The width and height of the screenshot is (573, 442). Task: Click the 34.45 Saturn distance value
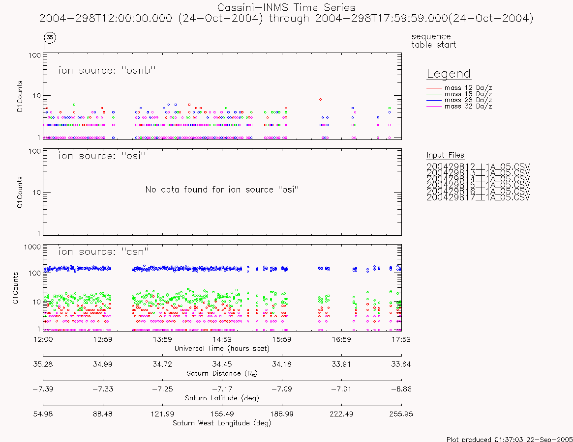[x=222, y=364]
